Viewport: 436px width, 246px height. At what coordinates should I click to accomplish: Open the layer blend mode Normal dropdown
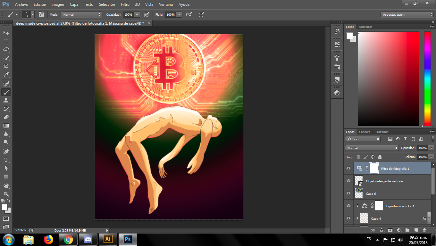(372, 148)
